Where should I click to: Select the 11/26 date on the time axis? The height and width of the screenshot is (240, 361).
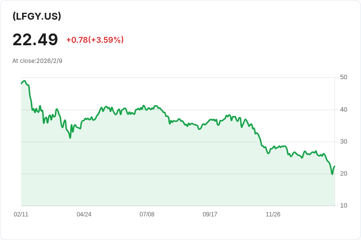tap(273, 214)
